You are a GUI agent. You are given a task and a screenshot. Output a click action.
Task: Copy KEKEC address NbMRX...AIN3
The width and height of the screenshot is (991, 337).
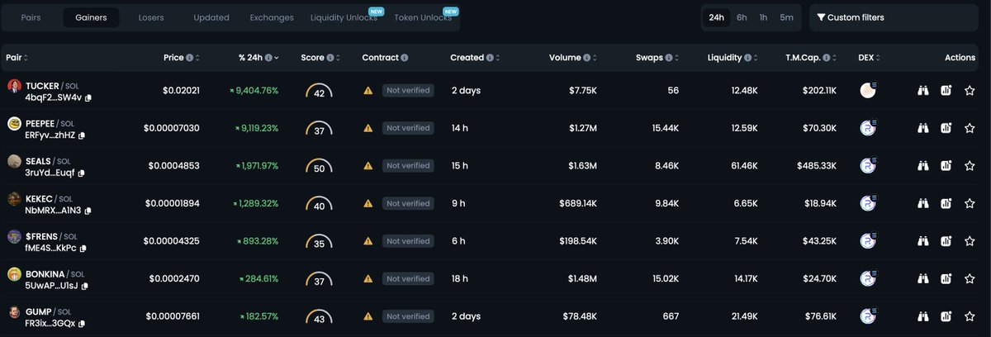(x=88, y=211)
